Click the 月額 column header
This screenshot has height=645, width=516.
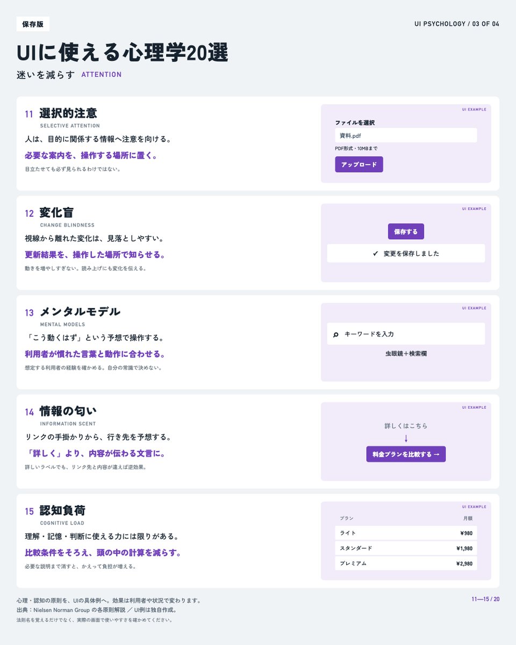pos(468,518)
